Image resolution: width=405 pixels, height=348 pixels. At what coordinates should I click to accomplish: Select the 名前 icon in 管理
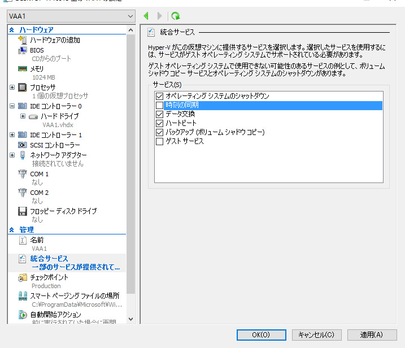pyautogui.click(x=23, y=240)
